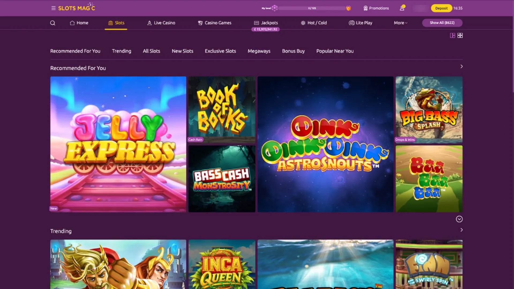This screenshot has width=514, height=289.
Task: Click the circular show-more chevron button
Action: click(x=459, y=219)
